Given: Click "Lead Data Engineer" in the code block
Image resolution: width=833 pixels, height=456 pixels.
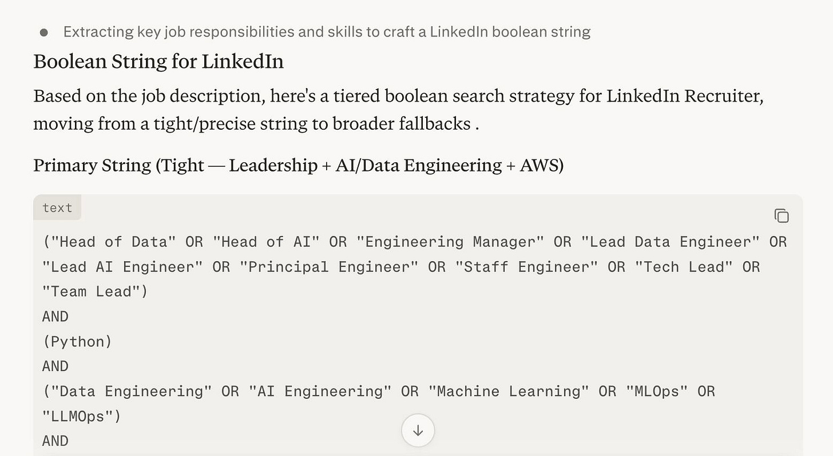Looking at the screenshot, I should tap(671, 242).
